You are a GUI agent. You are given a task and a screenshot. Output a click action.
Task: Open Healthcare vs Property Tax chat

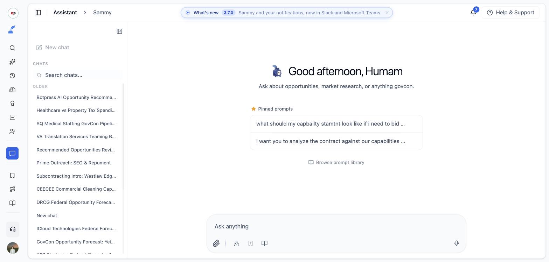coord(76,111)
